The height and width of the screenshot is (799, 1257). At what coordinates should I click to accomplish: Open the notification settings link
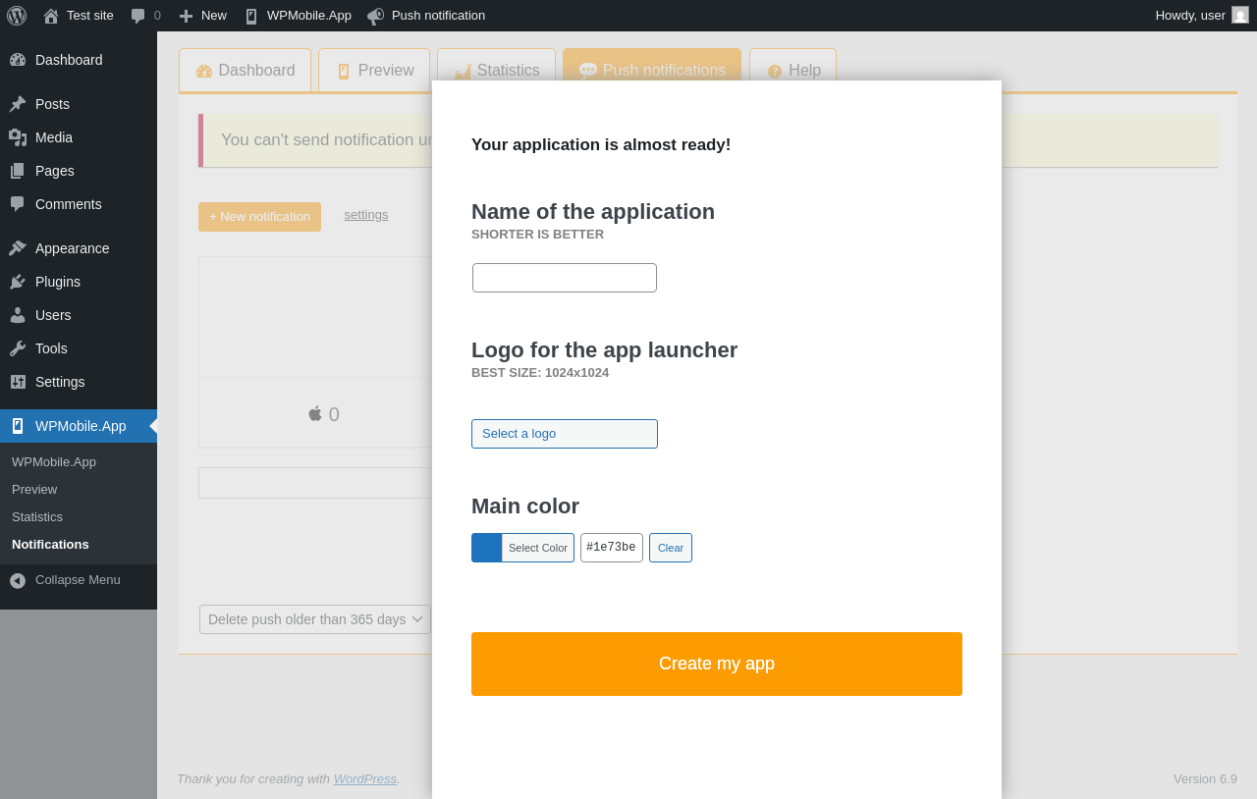click(x=366, y=215)
